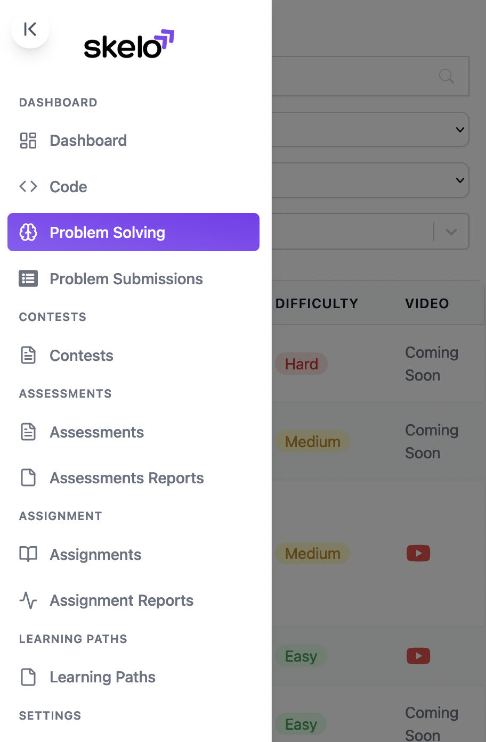Open Assessments Reports page
The width and height of the screenshot is (486, 742).
click(x=126, y=478)
